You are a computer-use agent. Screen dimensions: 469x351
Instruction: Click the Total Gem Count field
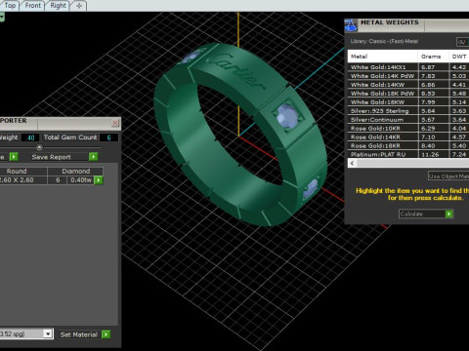tap(108, 137)
